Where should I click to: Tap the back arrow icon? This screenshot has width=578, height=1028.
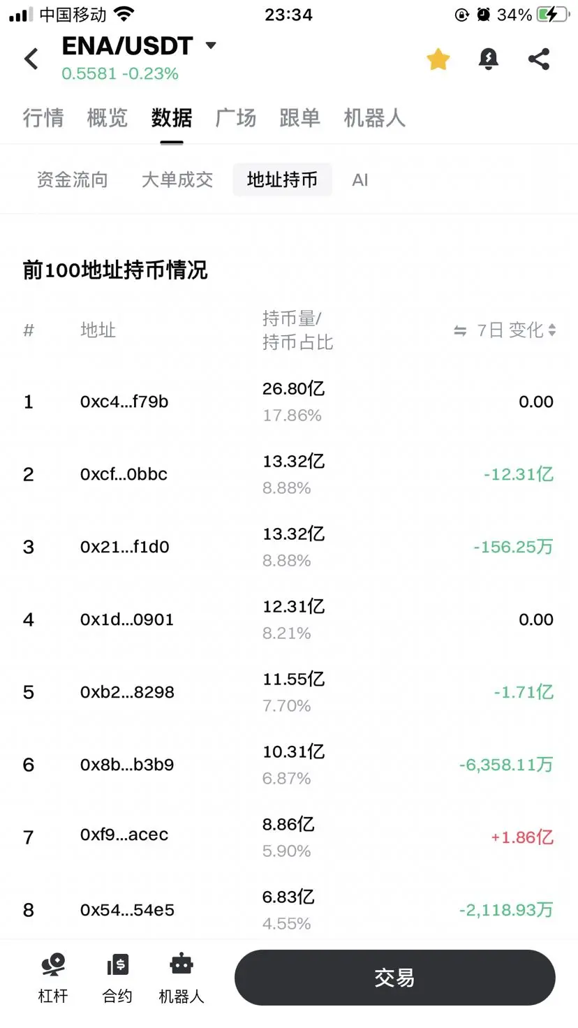tap(31, 59)
